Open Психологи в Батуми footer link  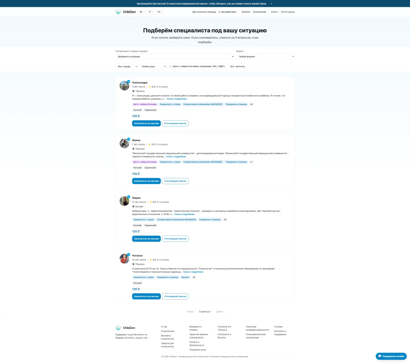(x=224, y=336)
